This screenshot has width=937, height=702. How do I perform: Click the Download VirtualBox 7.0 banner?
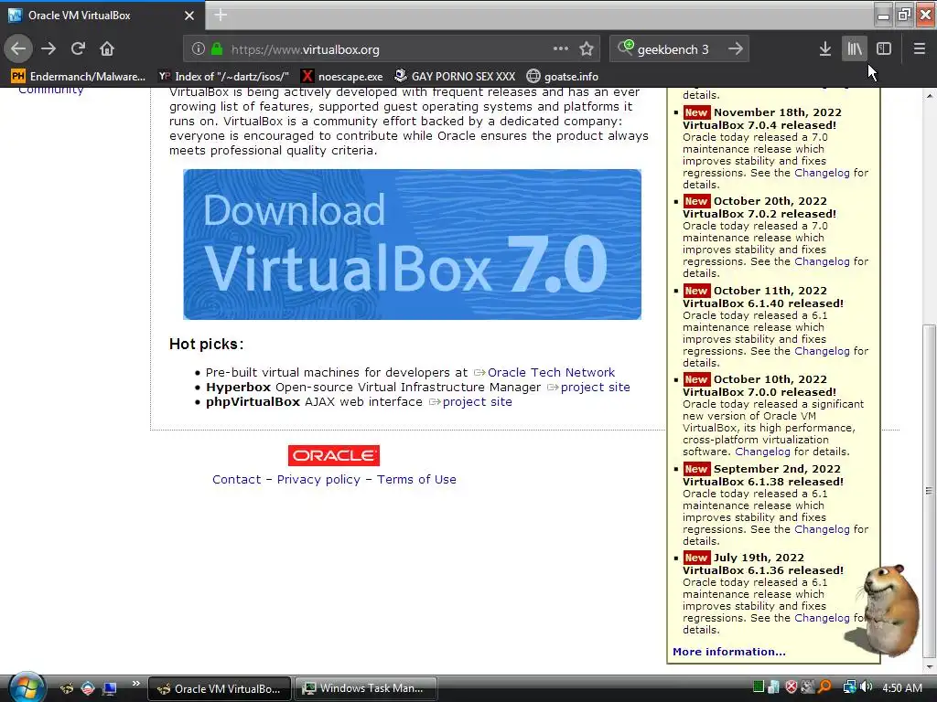pos(413,244)
